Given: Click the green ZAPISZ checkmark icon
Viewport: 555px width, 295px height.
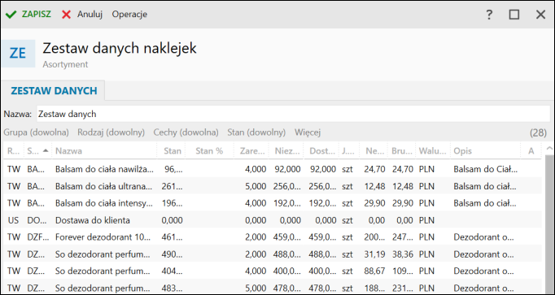Looking at the screenshot, I should click(11, 15).
